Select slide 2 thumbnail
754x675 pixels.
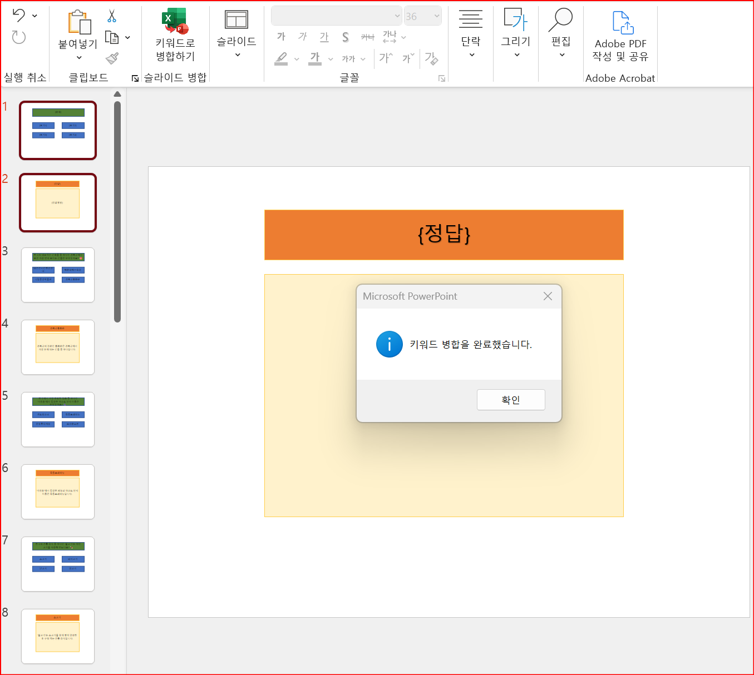pos(58,202)
